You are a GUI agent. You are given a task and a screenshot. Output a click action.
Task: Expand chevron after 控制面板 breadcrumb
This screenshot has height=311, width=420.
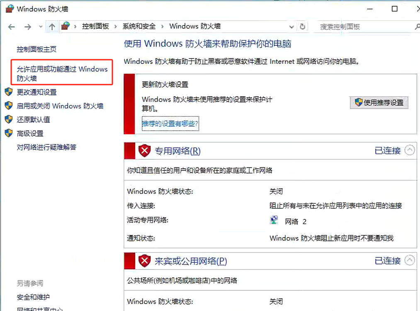click(116, 27)
